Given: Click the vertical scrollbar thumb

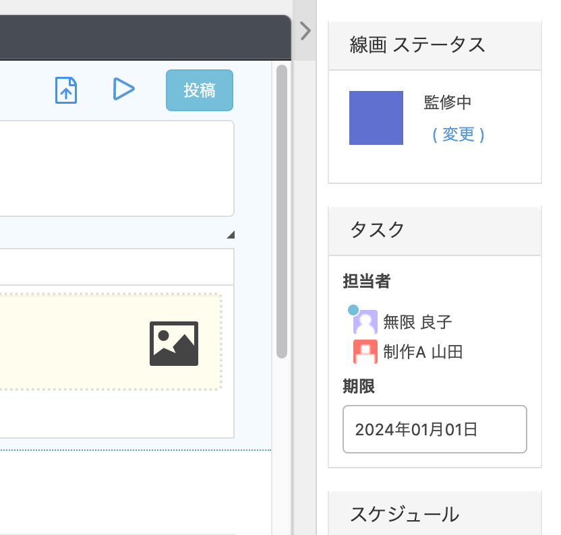Looking at the screenshot, I should [x=282, y=212].
